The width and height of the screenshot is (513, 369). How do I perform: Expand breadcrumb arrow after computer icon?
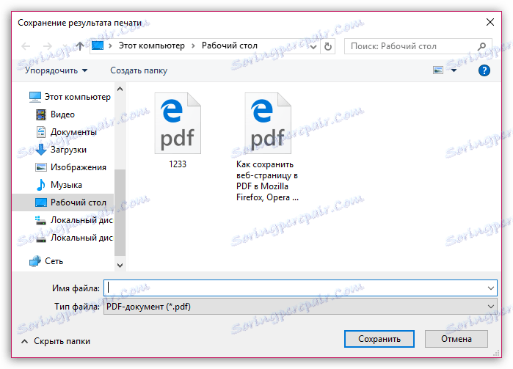(x=111, y=45)
